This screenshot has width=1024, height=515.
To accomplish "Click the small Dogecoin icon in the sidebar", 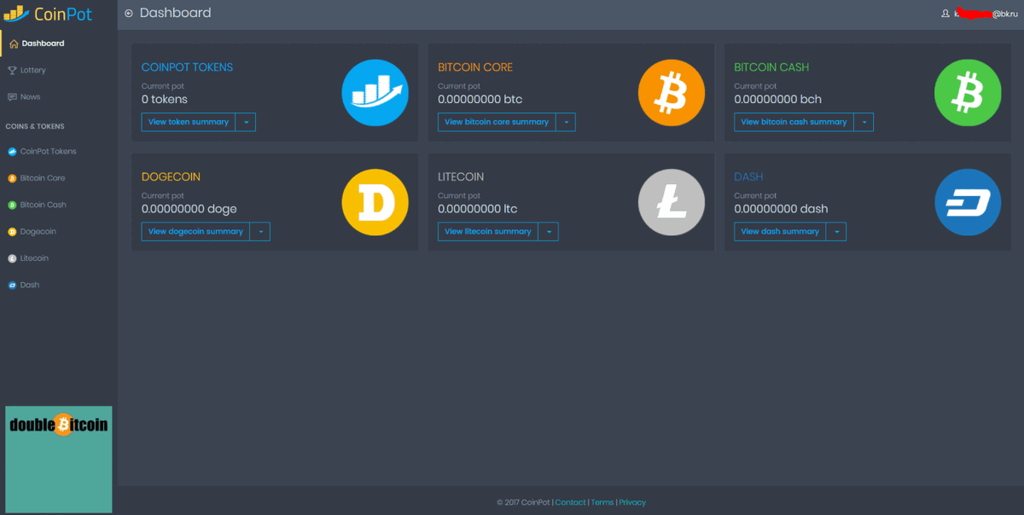I will [x=12, y=232].
